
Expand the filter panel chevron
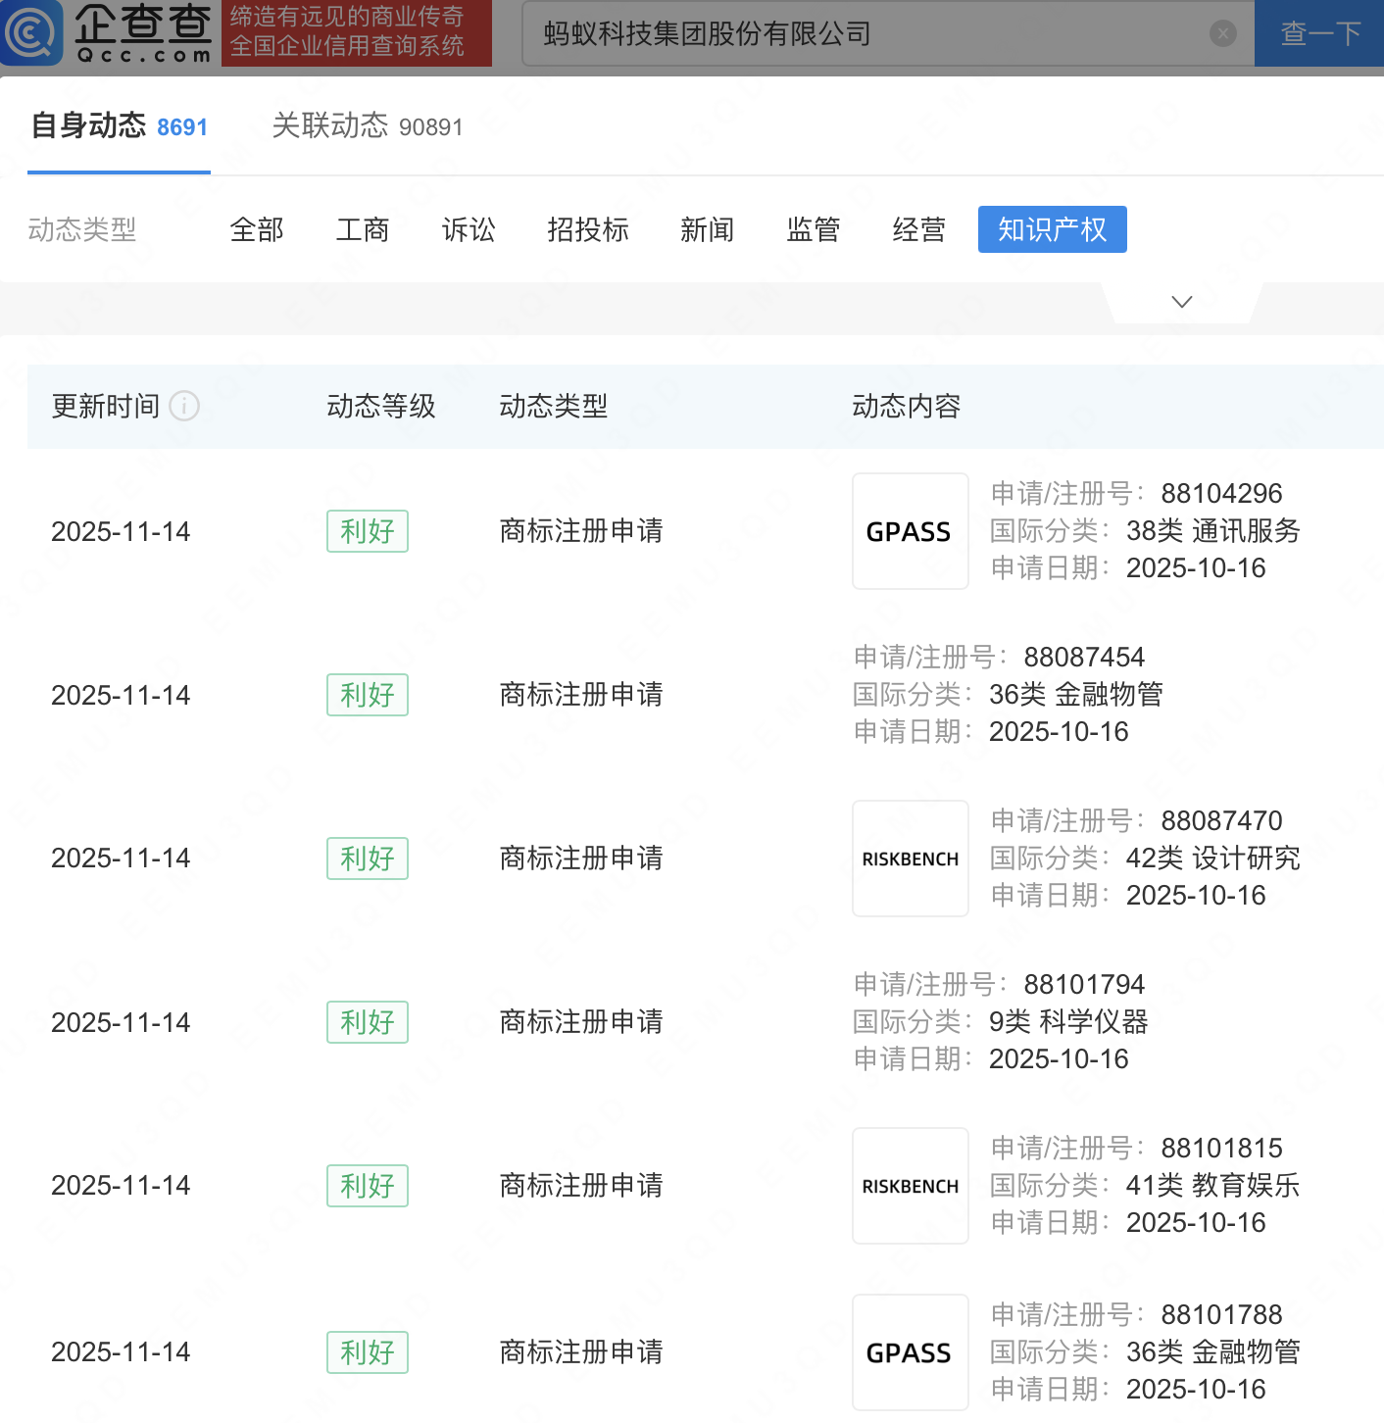pos(1182,302)
